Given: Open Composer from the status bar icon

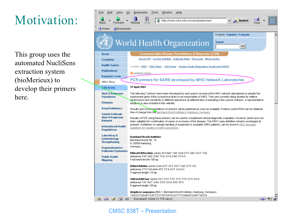Looking at the screenshot, I should 113,199.
